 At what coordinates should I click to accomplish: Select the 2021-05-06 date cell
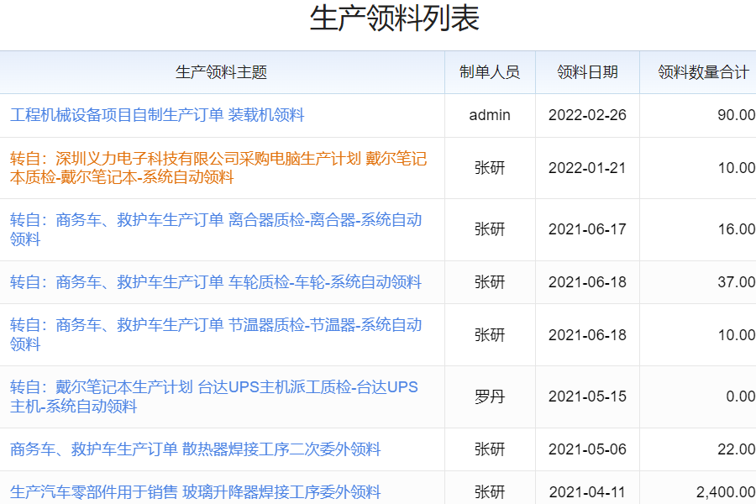(587, 449)
